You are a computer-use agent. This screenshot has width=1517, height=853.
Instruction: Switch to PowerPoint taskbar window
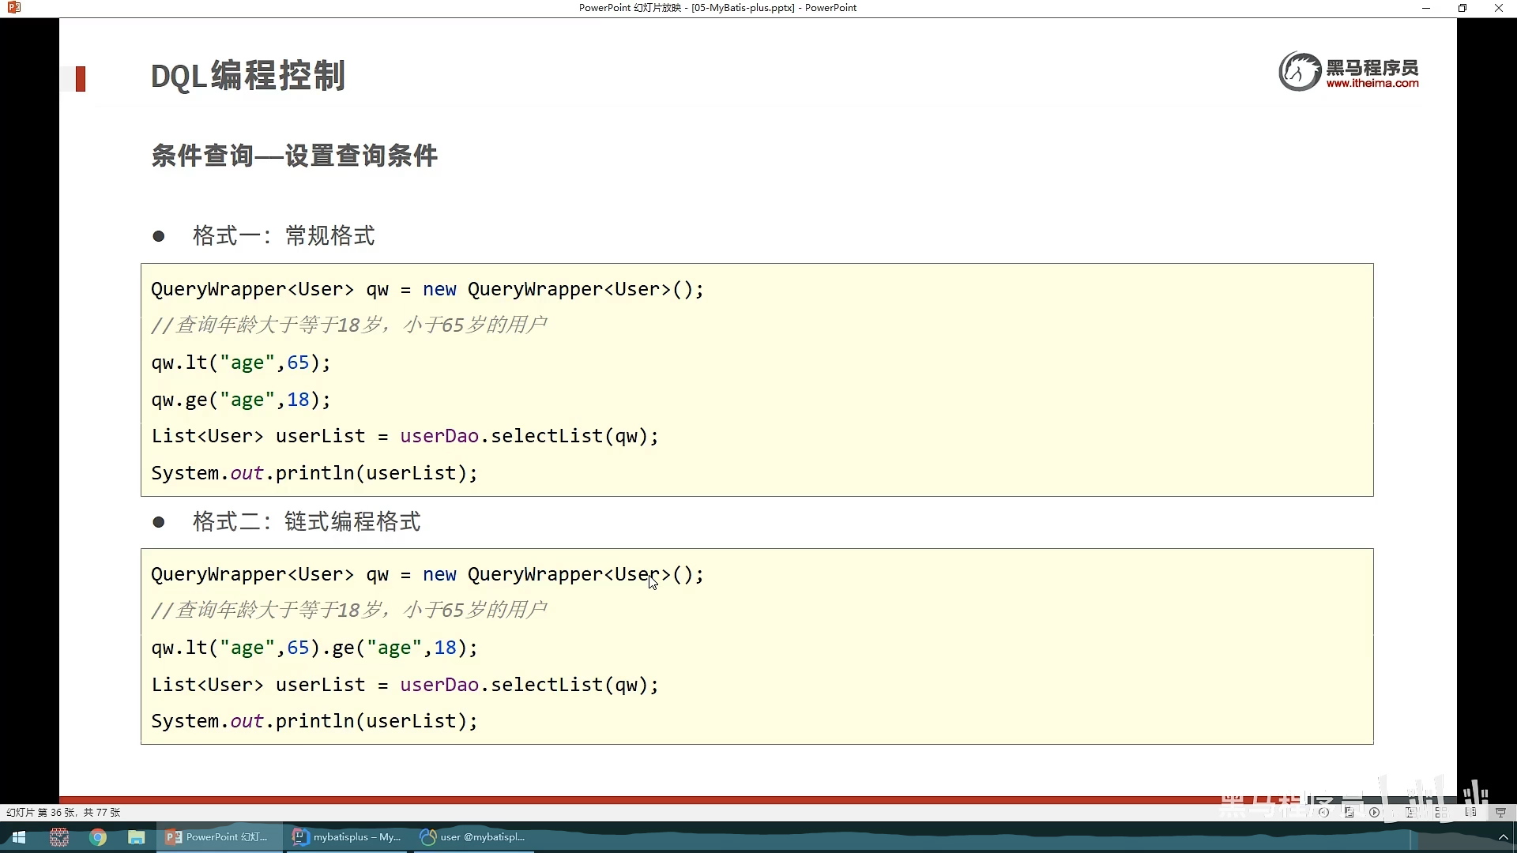pos(219,837)
